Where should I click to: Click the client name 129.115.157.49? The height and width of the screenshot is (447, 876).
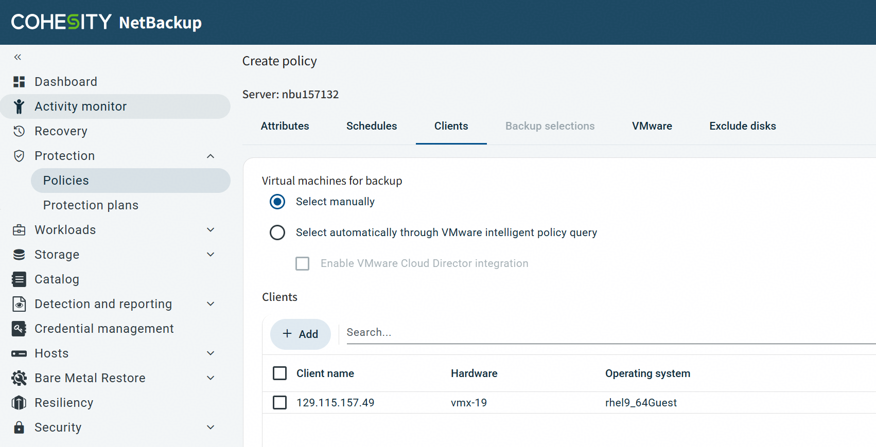tap(336, 403)
